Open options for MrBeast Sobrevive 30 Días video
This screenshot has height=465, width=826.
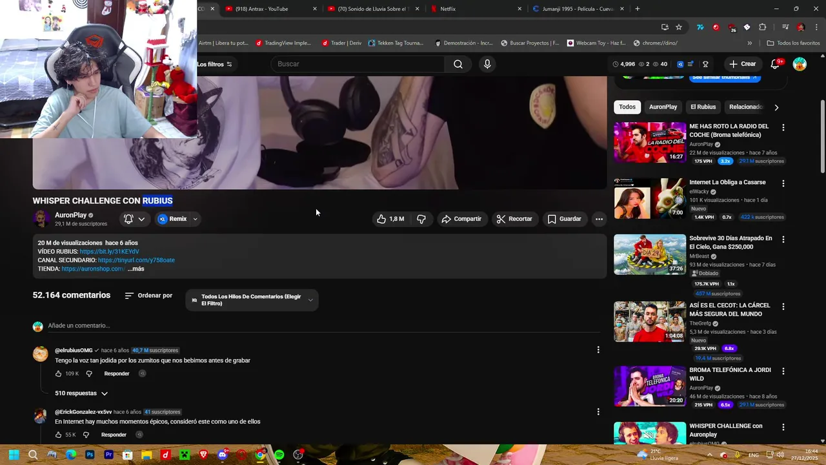[783, 240]
